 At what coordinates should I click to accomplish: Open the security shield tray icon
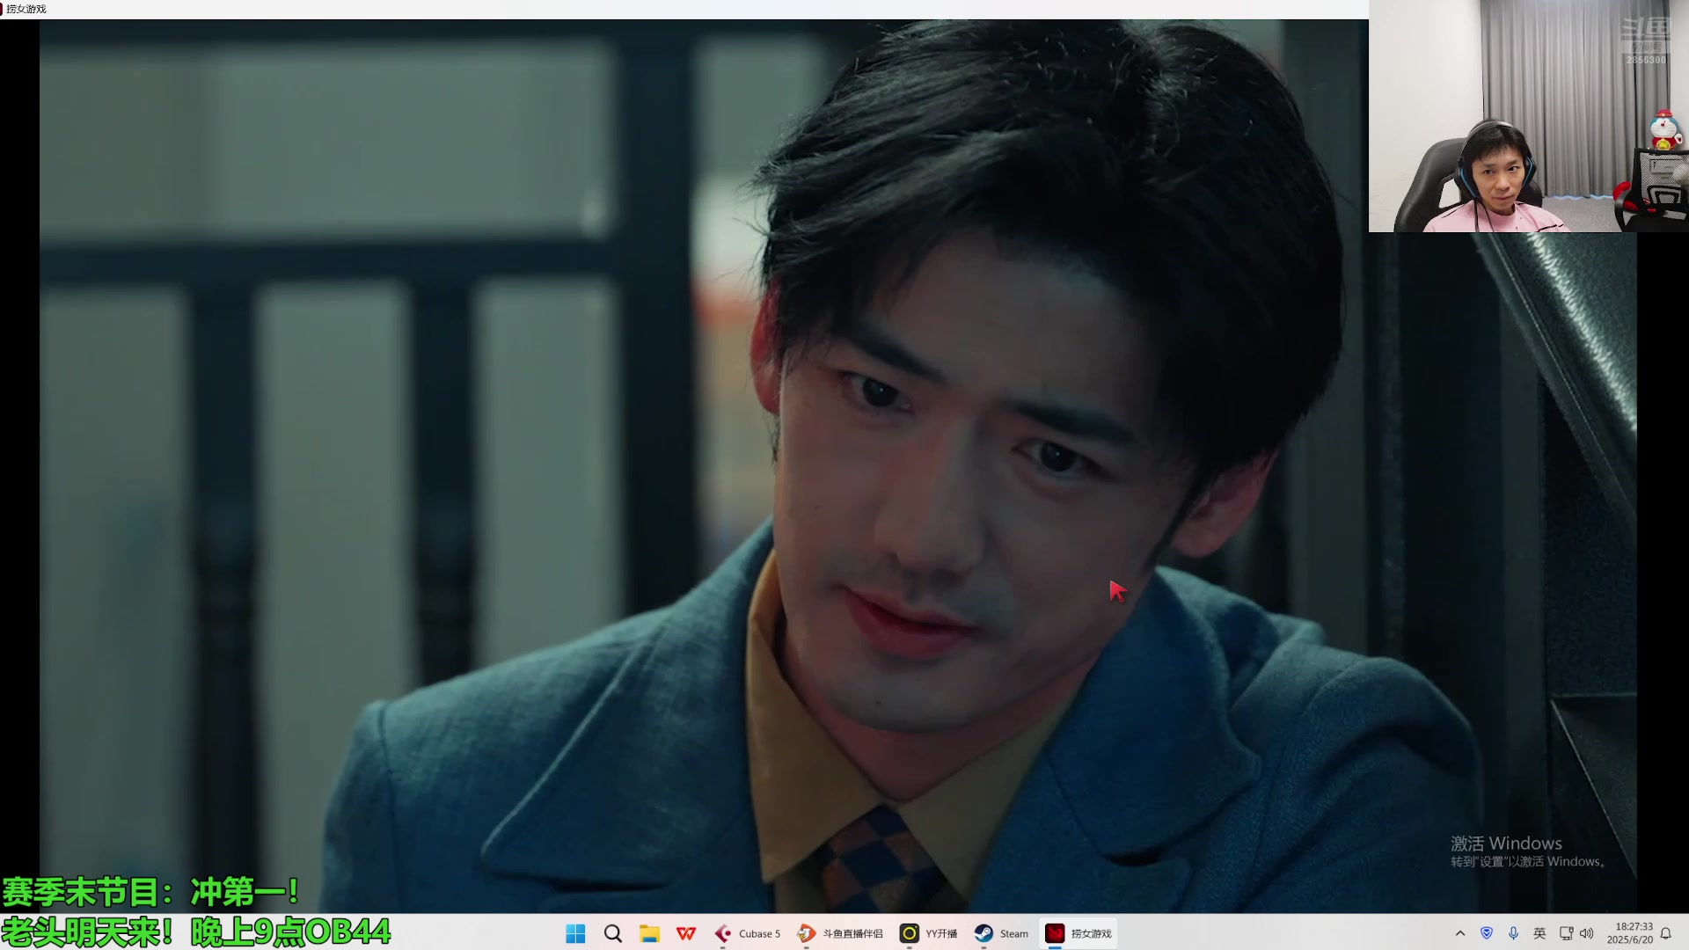(1487, 933)
